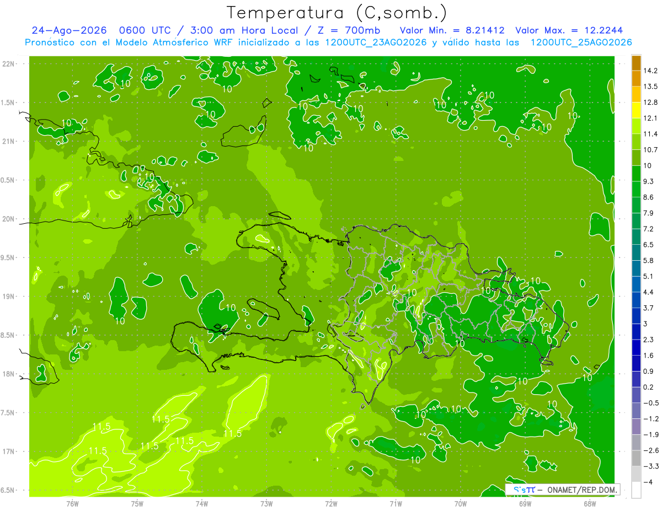This screenshot has height=511, width=662.
Task: Click the legend value '5.8'
Action: (649, 260)
